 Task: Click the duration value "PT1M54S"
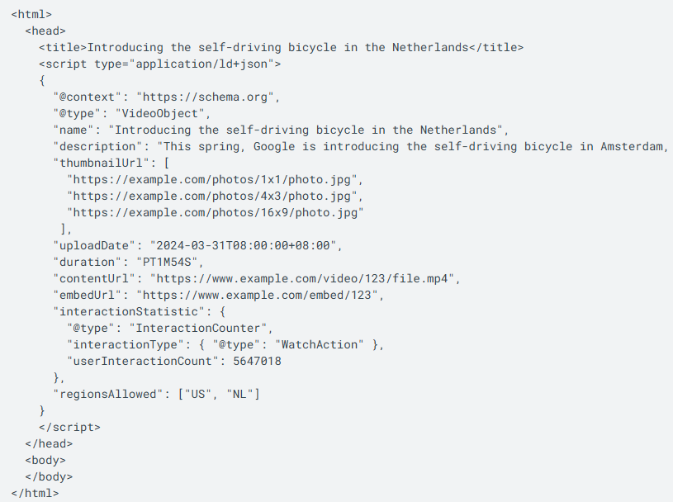[x=170, y=262]
